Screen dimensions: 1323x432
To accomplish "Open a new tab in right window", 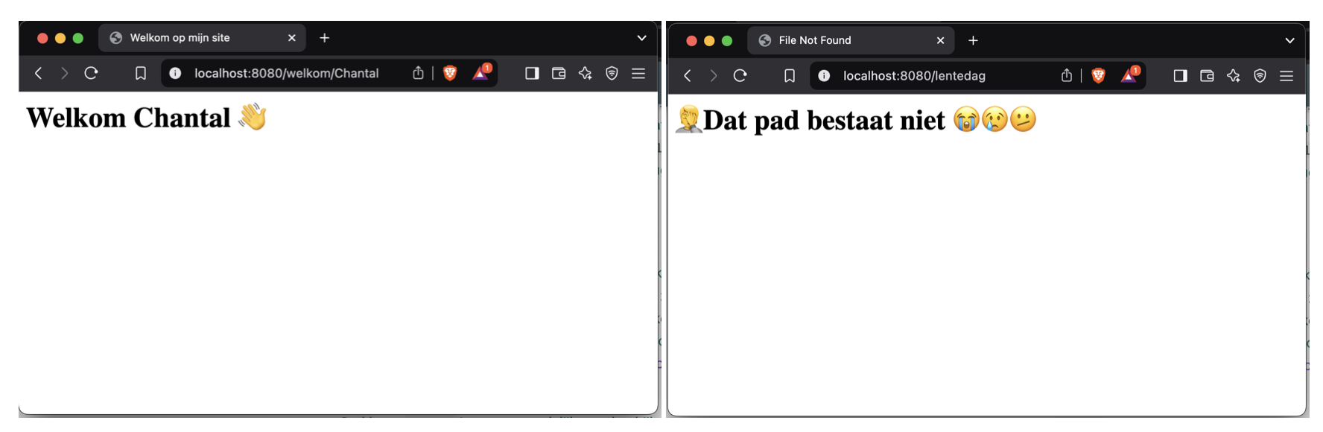I will (x=973, y=40).
